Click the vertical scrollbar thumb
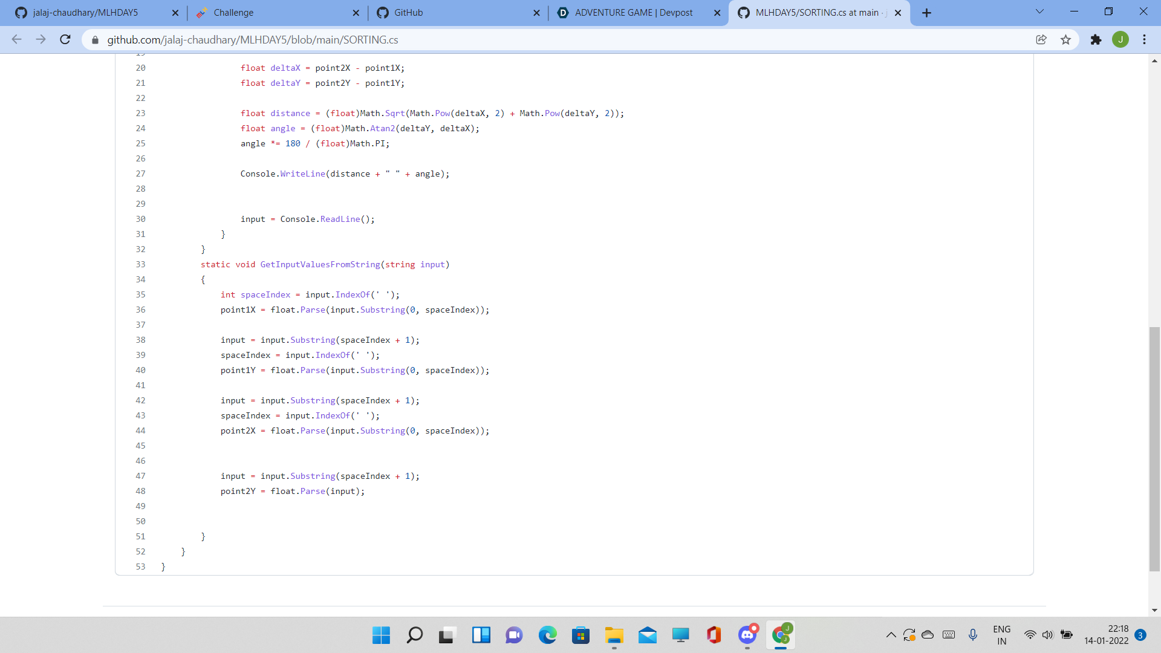 (1154, 447)
